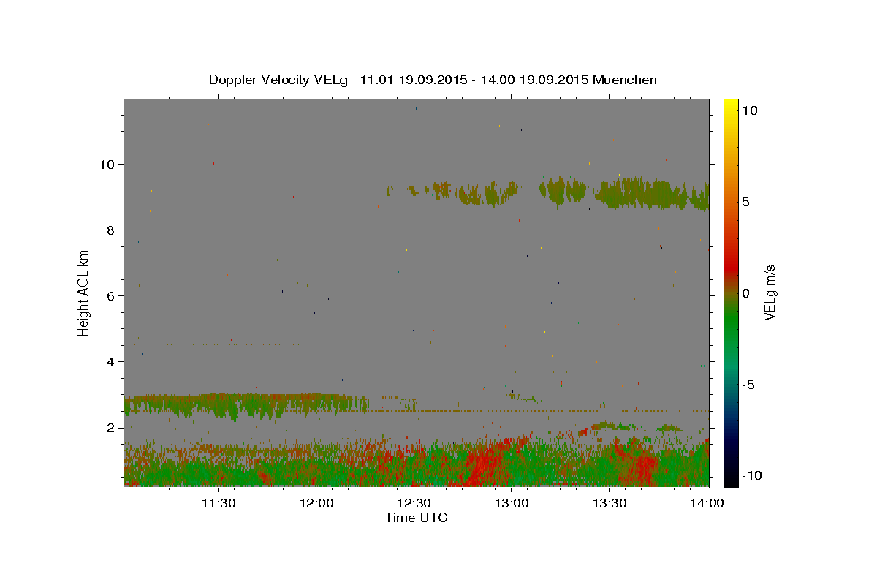Click the '14:00' time tick label
The image size is (877, 585).
click(x=707, y=503)
